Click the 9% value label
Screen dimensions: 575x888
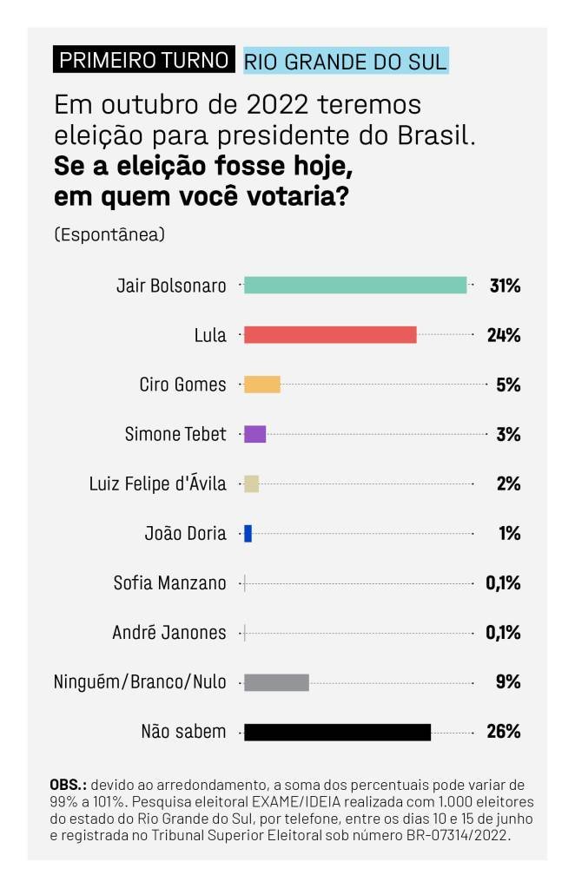click(508, 682)
